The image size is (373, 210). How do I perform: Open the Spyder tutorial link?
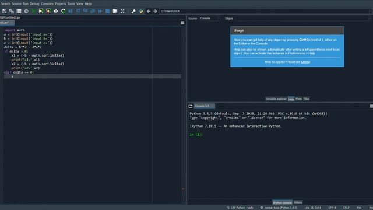click(305, 62)
